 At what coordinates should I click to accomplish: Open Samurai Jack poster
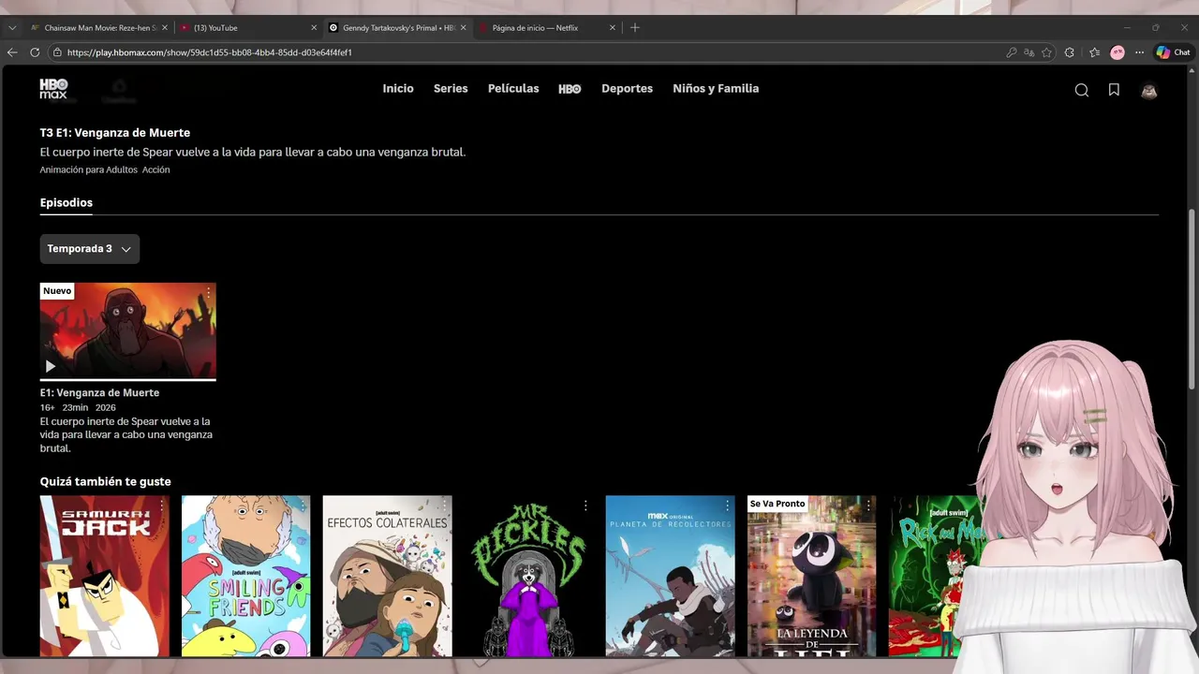pyautogui.click(x=104, y=576)
